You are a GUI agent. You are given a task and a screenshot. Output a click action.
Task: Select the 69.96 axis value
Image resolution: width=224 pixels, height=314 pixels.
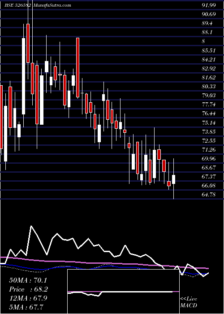209,159
